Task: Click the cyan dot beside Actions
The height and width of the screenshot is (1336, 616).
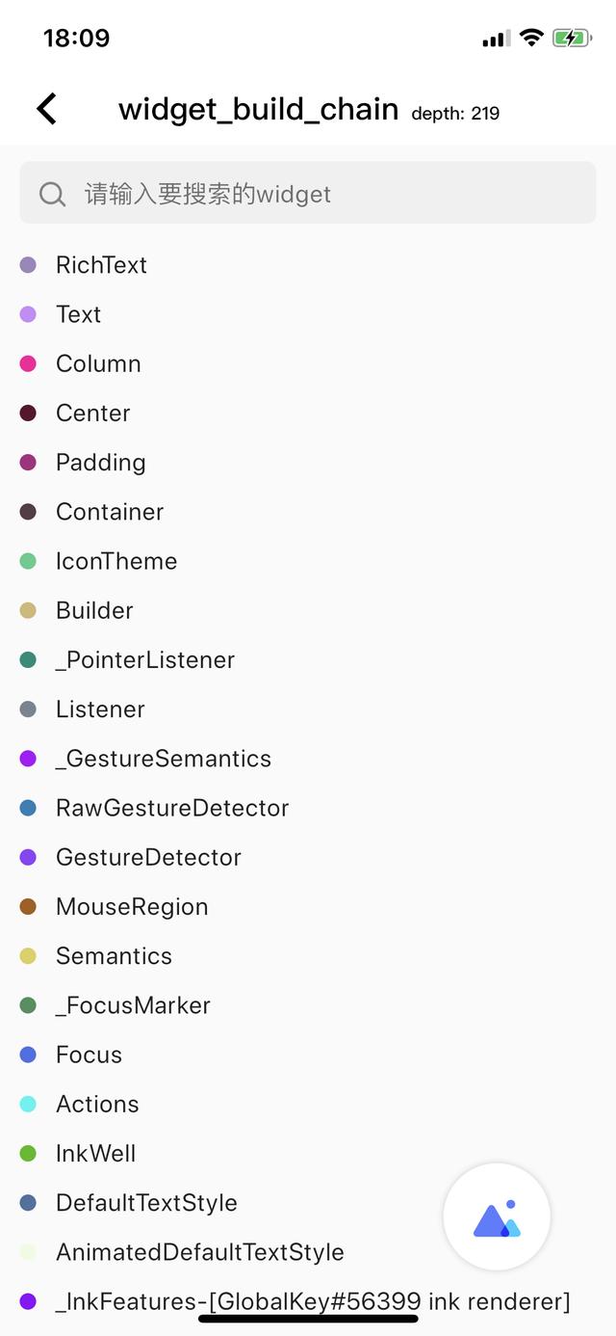Action: (x=28, y=1104)
